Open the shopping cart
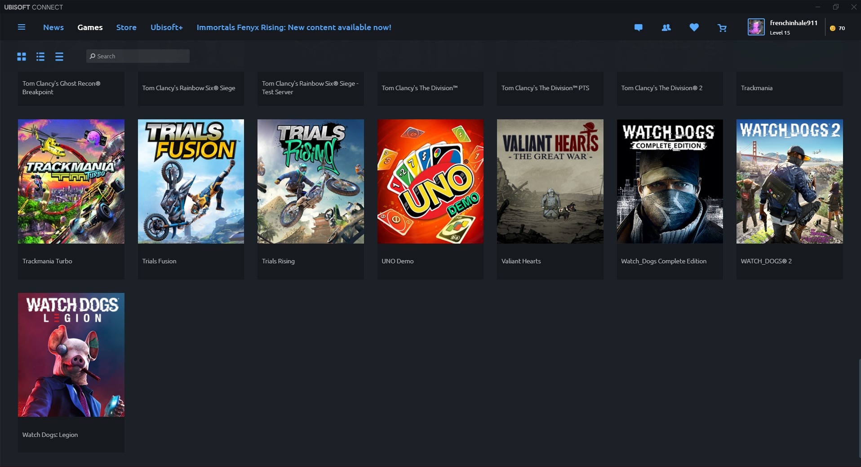 coord(722,28)
